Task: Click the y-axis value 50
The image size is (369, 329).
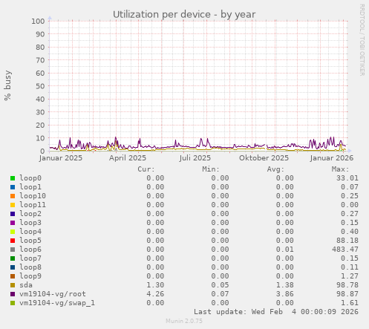Action: point(40,86)
